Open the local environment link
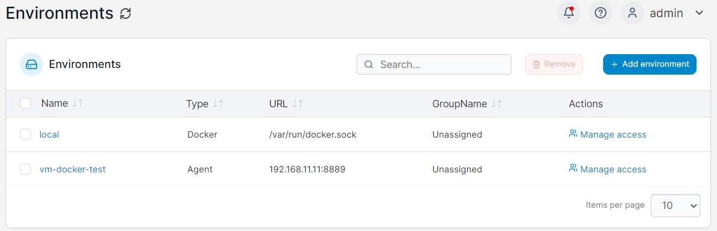This screenshot has height=231, width=717. coord(49,134)
